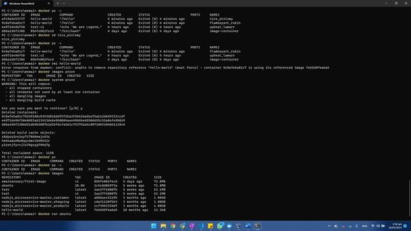The width and height of the screenshot is (411, 231).
Task: Open File Explorer from the taskbar
Action: (x=163, y=226)
